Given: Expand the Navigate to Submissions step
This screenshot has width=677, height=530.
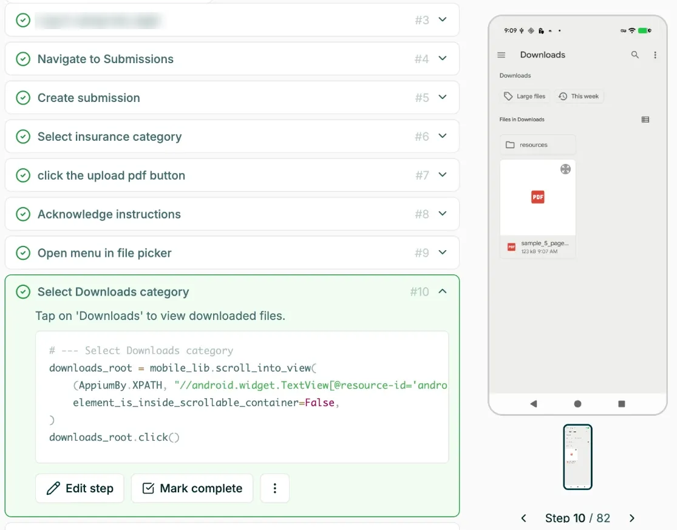Looking at the screenshot, I should pos(443,58).
